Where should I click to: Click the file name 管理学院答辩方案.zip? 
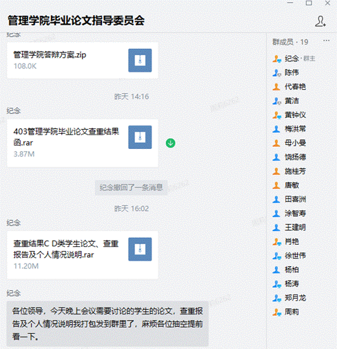[x=50, y=55]
